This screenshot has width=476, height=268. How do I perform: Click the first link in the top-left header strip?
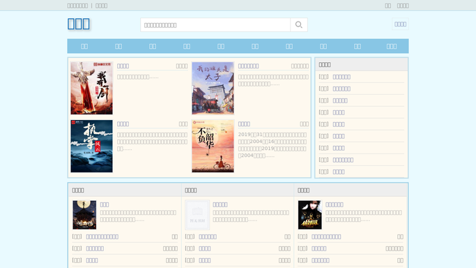click(x=77, y=6)
